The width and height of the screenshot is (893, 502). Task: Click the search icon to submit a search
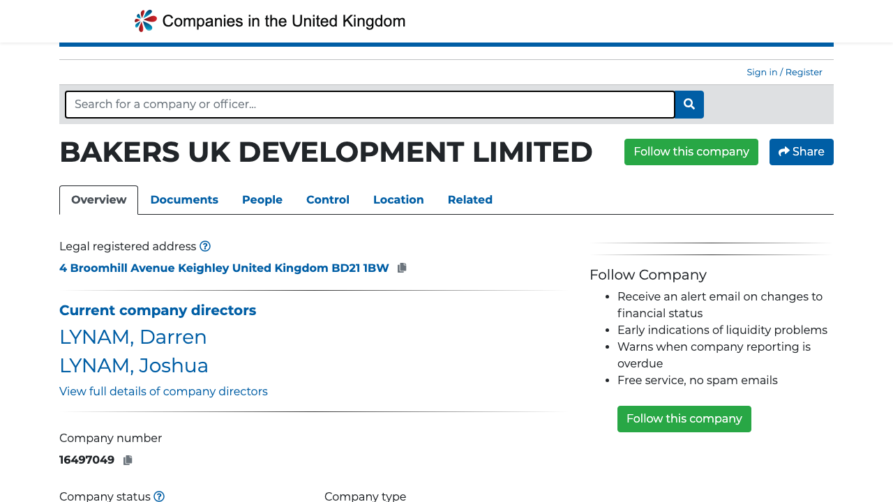coord(689,104)
